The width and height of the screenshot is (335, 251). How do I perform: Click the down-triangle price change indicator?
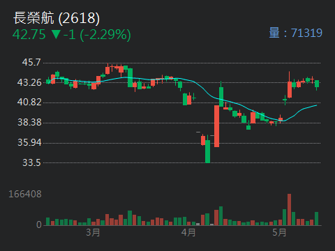[56, 35]
